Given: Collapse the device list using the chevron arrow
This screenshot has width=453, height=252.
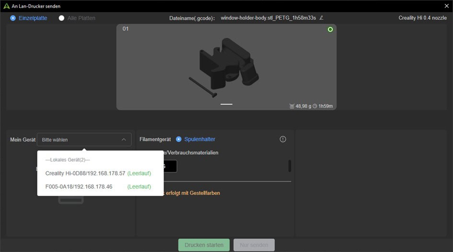Looking at the screenshot, I should [124, 140].
